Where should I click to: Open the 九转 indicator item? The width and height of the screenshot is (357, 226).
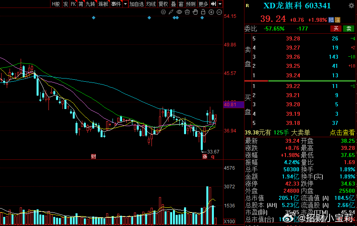point(90,4)
